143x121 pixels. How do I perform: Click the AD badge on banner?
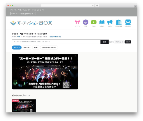coord(76,56)
